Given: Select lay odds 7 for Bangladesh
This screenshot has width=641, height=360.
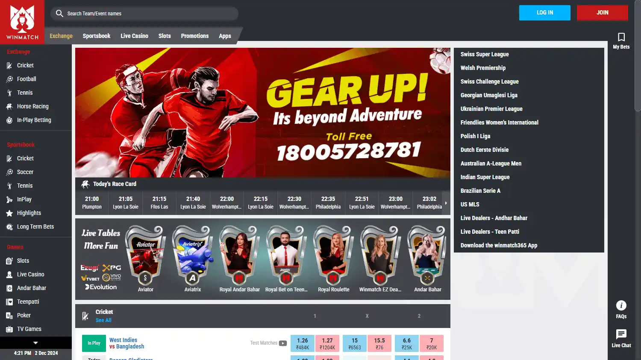Looking at the screenshot, I should 432,343.
